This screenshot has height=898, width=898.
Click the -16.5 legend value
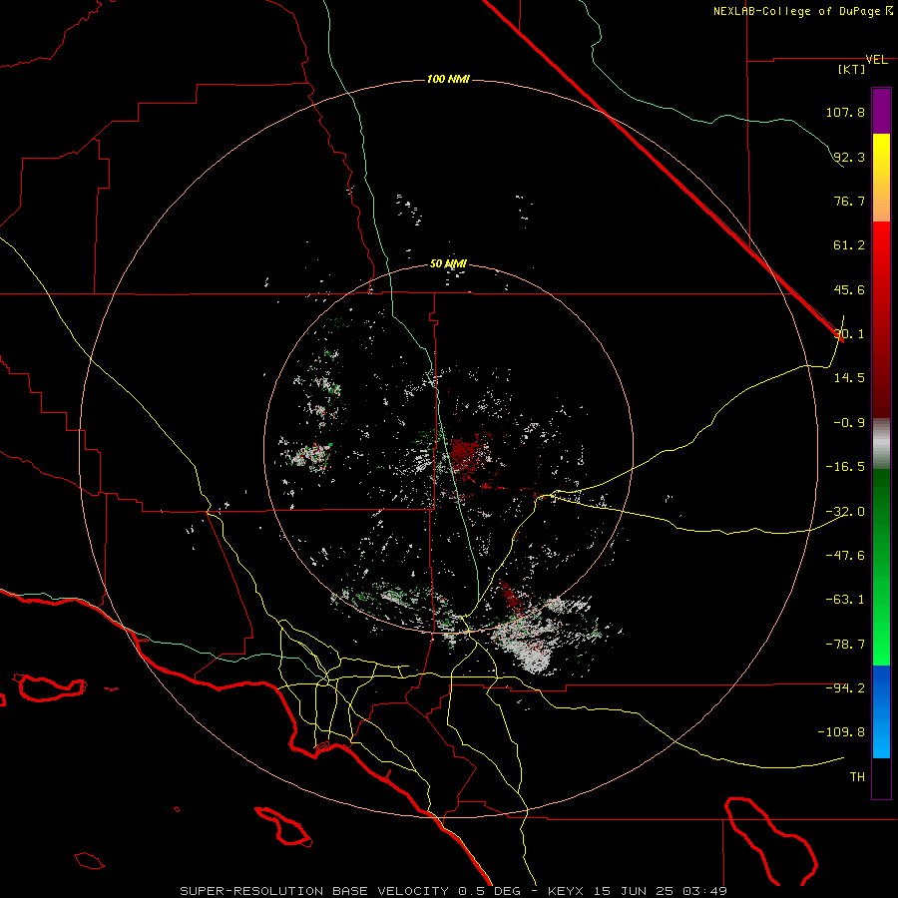845,467
